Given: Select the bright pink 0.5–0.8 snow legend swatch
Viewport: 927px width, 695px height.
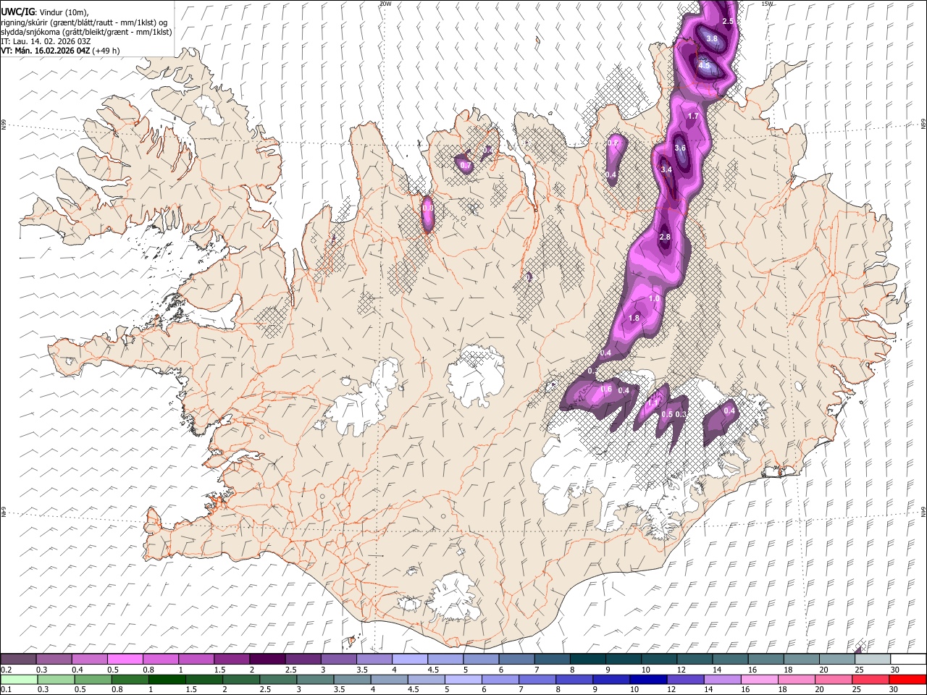Looking at the screenshot, I should tap(125, 660).
